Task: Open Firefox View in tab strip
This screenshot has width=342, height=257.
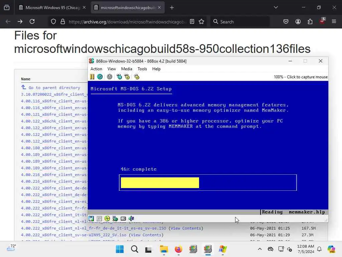Action: pos(7,8)
